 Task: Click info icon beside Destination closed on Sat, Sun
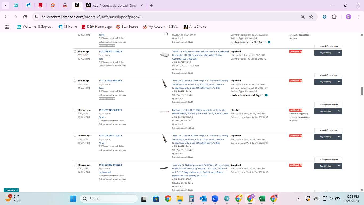coord(269,42)
